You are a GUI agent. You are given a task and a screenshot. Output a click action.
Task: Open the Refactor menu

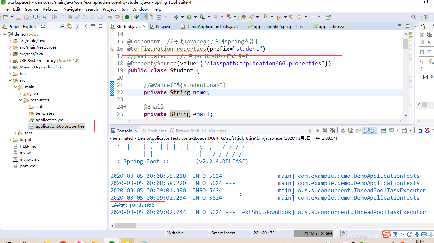[51, 9]
